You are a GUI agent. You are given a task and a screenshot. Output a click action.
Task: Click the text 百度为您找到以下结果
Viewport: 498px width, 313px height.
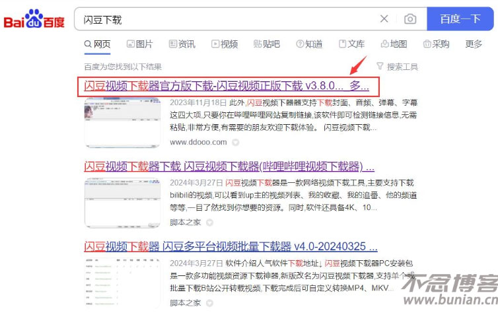[x=123, y=67]
